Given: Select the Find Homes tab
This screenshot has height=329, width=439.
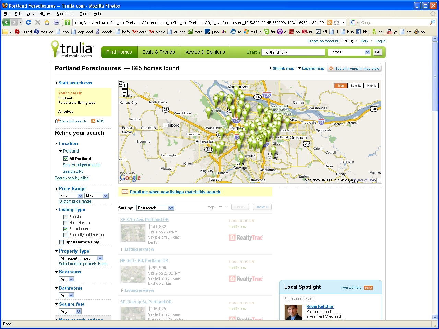Looking at the screenshot, I should [x=119, y=52].
